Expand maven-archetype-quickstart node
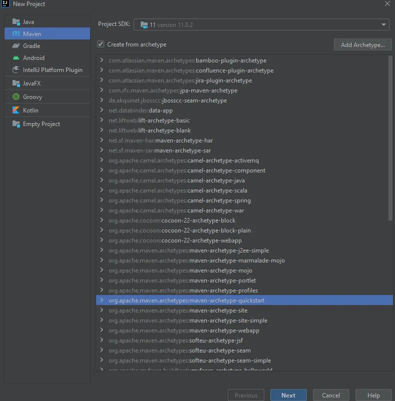This screenshot has width=395, height=401. point(102,300)
